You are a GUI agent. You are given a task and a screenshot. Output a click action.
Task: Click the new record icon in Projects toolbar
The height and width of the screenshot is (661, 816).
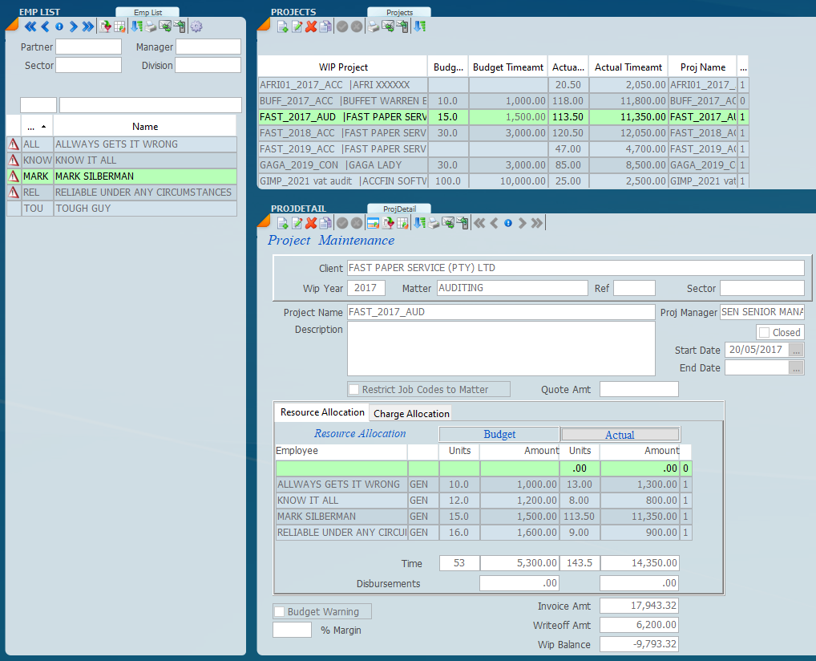[x=282, y=26]
